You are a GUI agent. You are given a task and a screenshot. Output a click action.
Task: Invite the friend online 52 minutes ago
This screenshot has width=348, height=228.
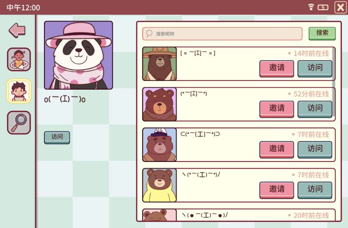click(x=276, y=109)
